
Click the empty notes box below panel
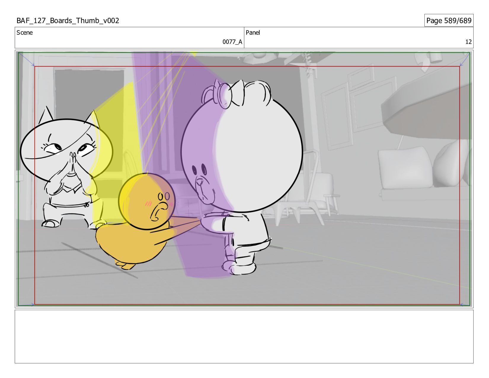coord(244,336)
